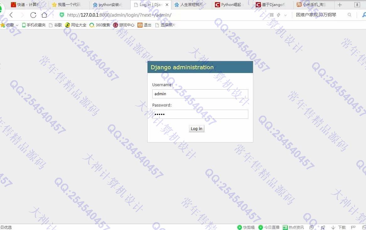This screenshot has width=366, height=230.
Task: Open the QR code grid icon
Action: click(x=272, y=15)
